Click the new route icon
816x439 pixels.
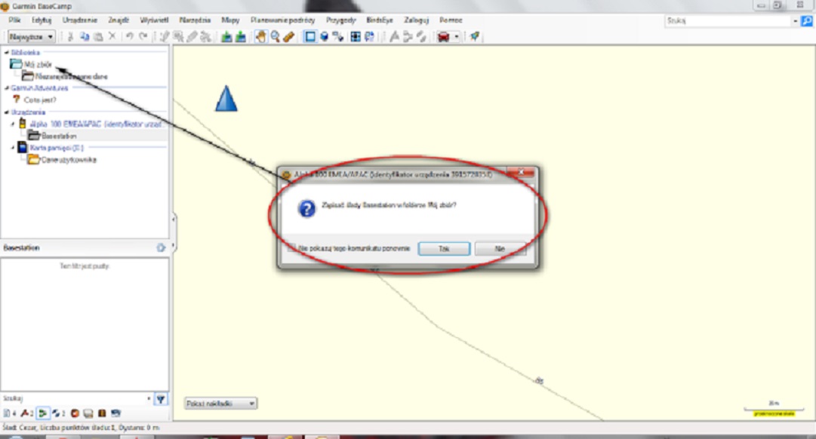(408, 36)
